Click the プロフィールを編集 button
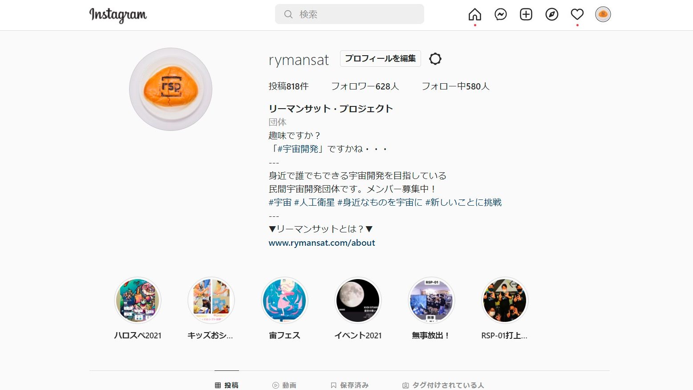This screenshot has height=390, width=693. [x=381, y=58]
